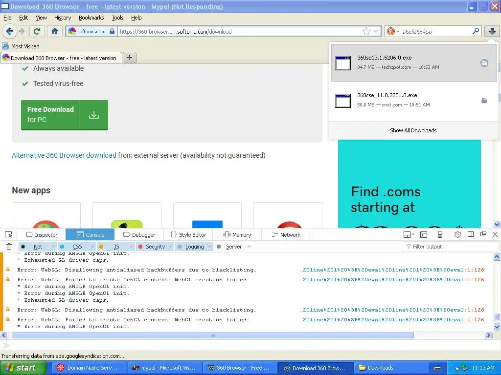Reload the current page
The width and height of the screenshot is (501, 375).
pos(37,31)
